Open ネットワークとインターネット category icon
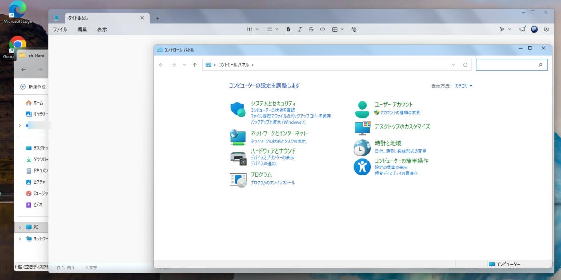This screenshot has width=561, height=280. [x=238, y=137]
